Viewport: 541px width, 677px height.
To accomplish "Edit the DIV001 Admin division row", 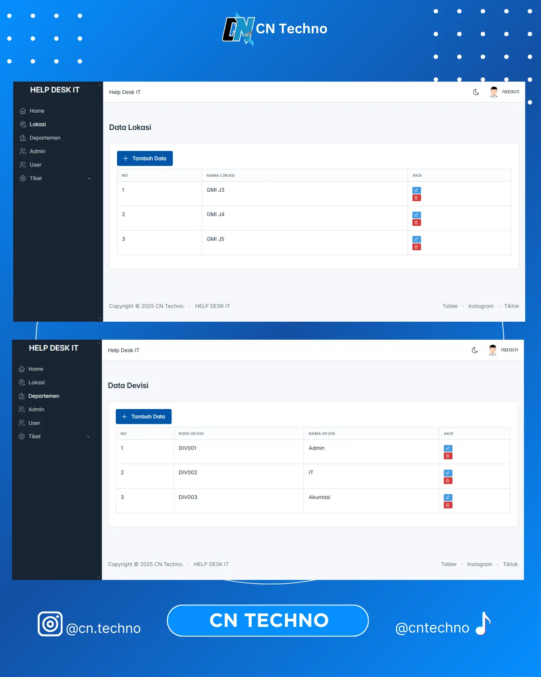I will pyautogui.click(x=448, y=448).
